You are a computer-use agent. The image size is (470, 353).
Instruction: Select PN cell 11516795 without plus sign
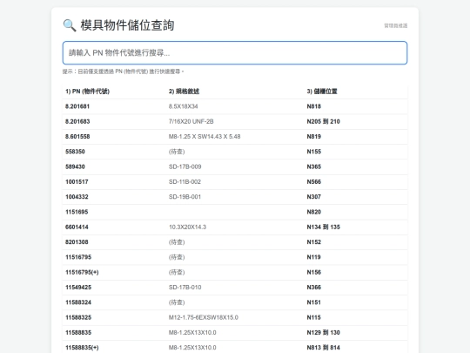(78, 257)
